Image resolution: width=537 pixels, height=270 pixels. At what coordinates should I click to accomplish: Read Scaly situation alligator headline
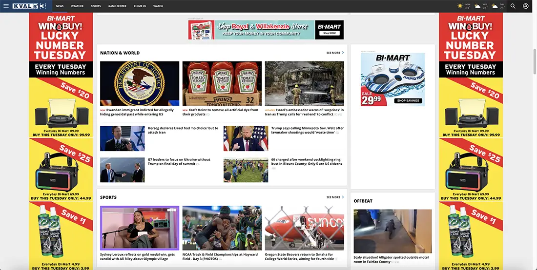[x=391, y=259]
